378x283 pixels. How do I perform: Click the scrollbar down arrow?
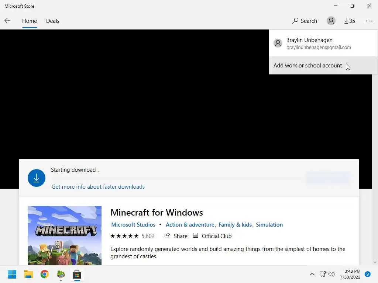(375, 262)
